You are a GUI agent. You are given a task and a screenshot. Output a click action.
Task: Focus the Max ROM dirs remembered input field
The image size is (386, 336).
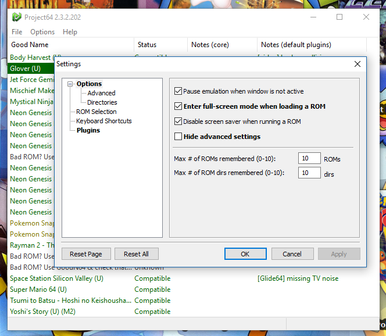click(309, 173)
